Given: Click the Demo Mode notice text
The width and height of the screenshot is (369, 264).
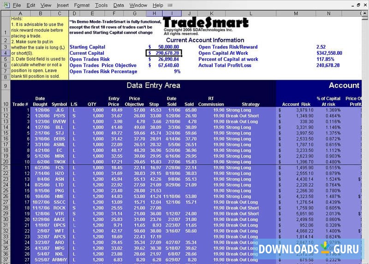Looking at the screenshot, I should point(115,27).
